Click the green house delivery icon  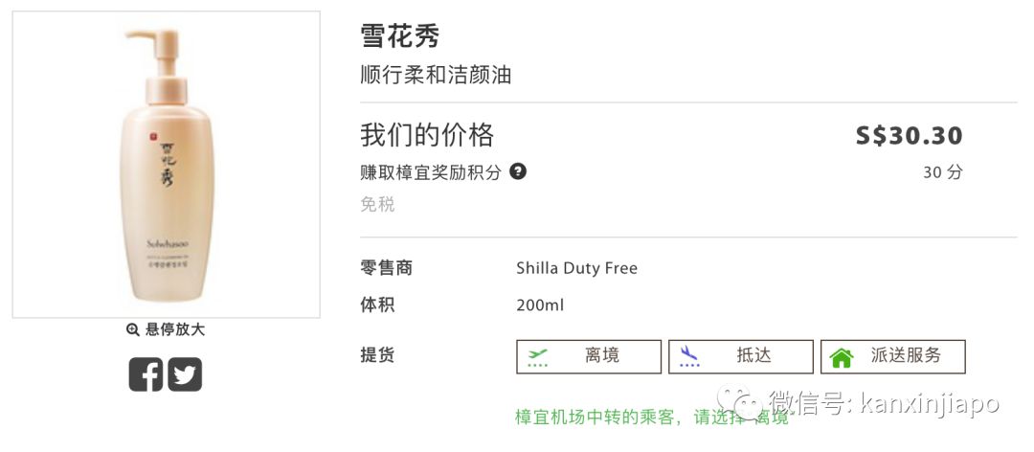(842, 357)
